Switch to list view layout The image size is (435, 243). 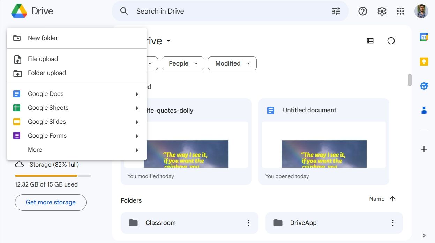(370, 41)
